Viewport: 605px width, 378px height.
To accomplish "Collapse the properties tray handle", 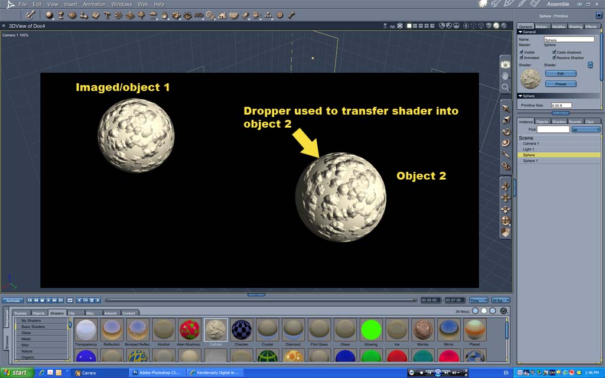I will click(561, 113).
